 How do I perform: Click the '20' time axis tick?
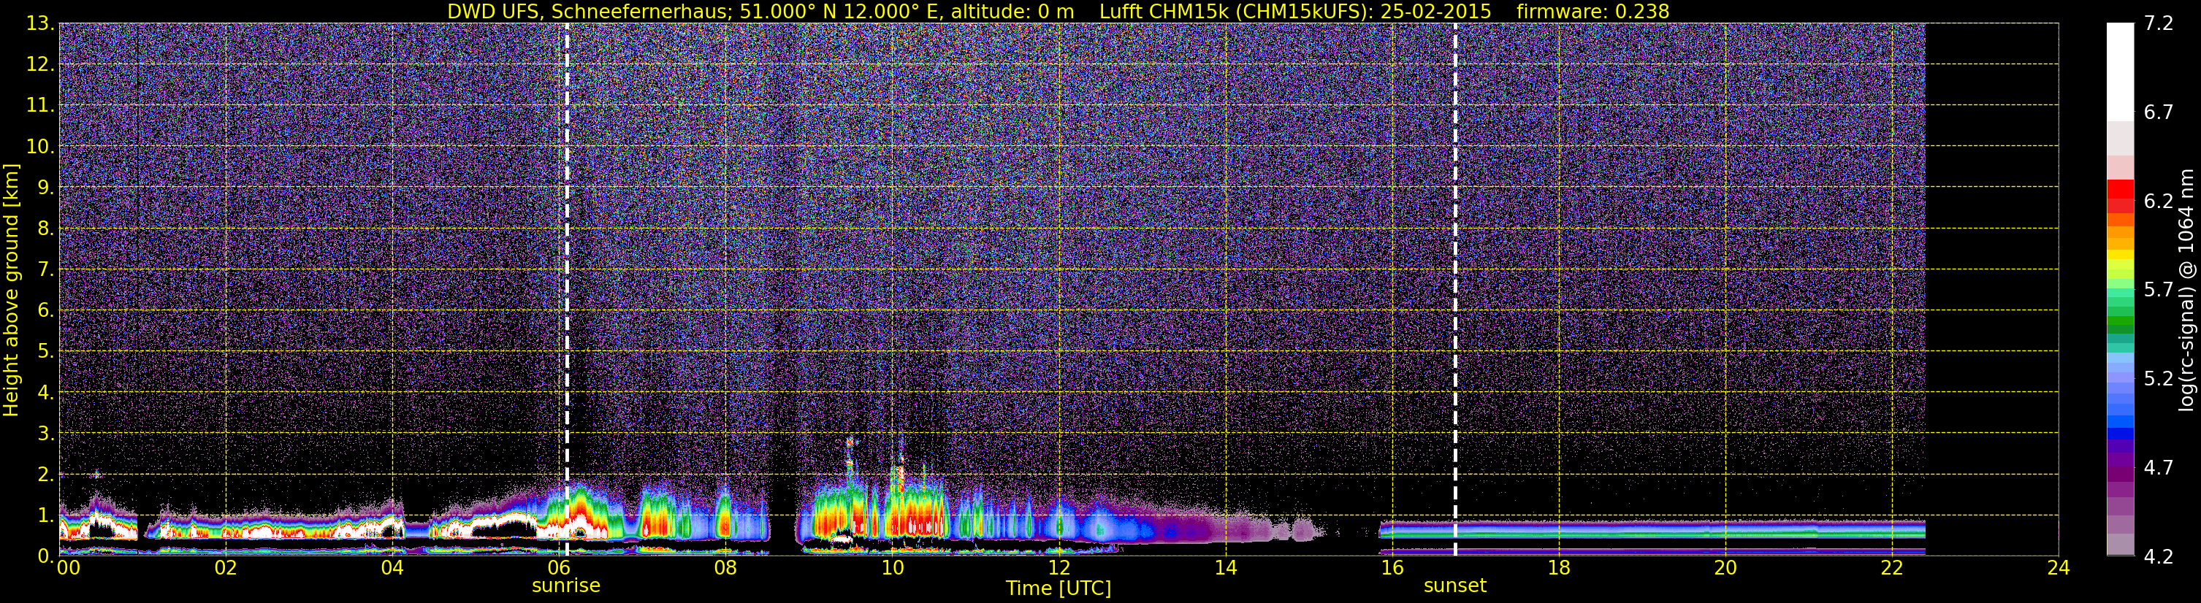click(x=1725, y=568)
